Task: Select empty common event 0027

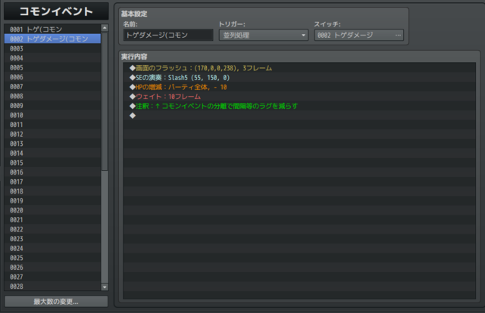Action: click(x=52, y=277)
